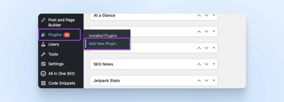Collapse the SEO News panel
Image resolution: width=284 pixels, height=102 pixels.
tap(214, 64)
